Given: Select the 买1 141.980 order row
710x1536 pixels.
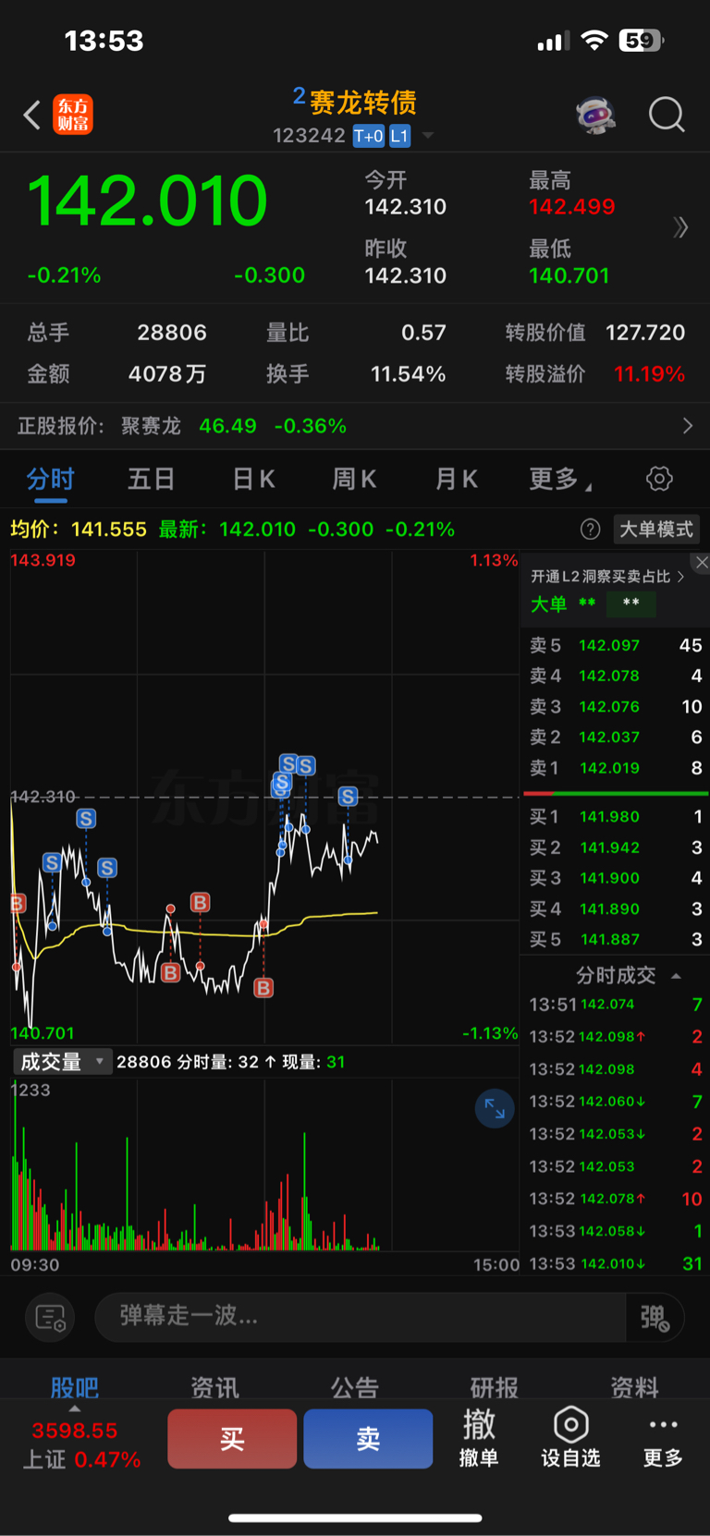Looking at the screenshot, I should click(616, 816).
